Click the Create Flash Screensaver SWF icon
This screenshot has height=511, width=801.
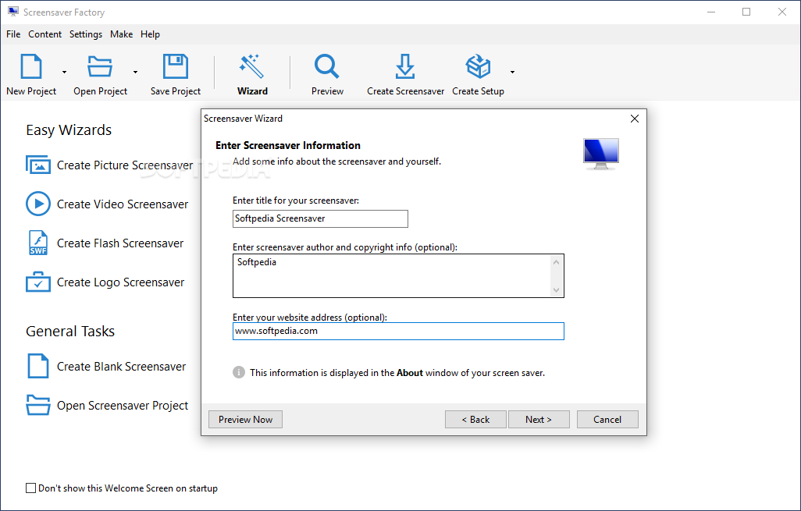pyautogui.click(x=38, y=243)
